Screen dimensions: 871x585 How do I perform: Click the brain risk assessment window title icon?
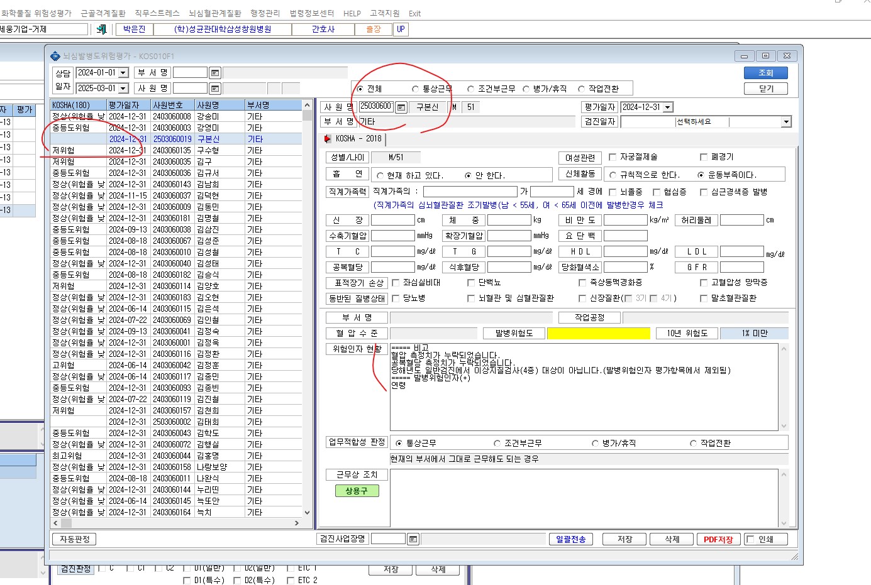(x=55, y=56)
